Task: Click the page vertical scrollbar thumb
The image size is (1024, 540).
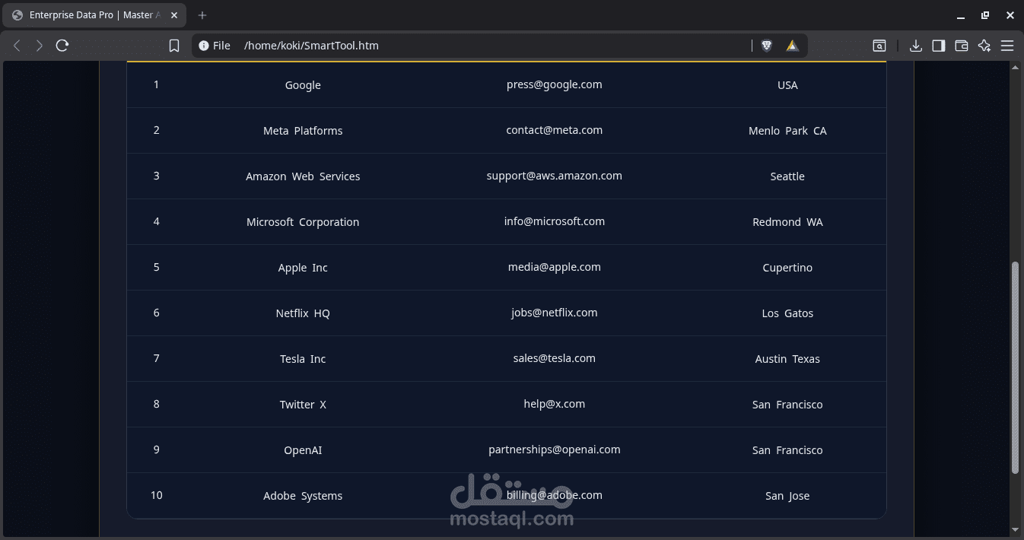Action: (1015, 368)
